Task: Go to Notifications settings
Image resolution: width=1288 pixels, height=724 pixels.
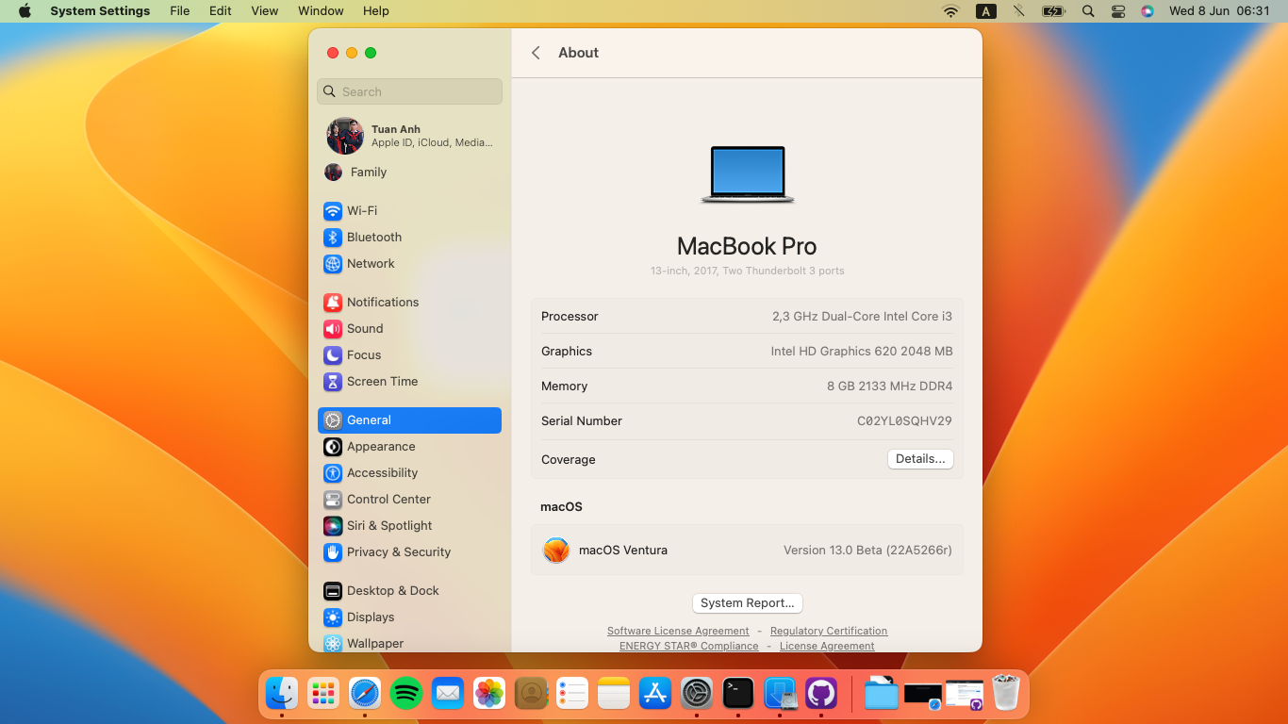Action: tap(409, 303)
